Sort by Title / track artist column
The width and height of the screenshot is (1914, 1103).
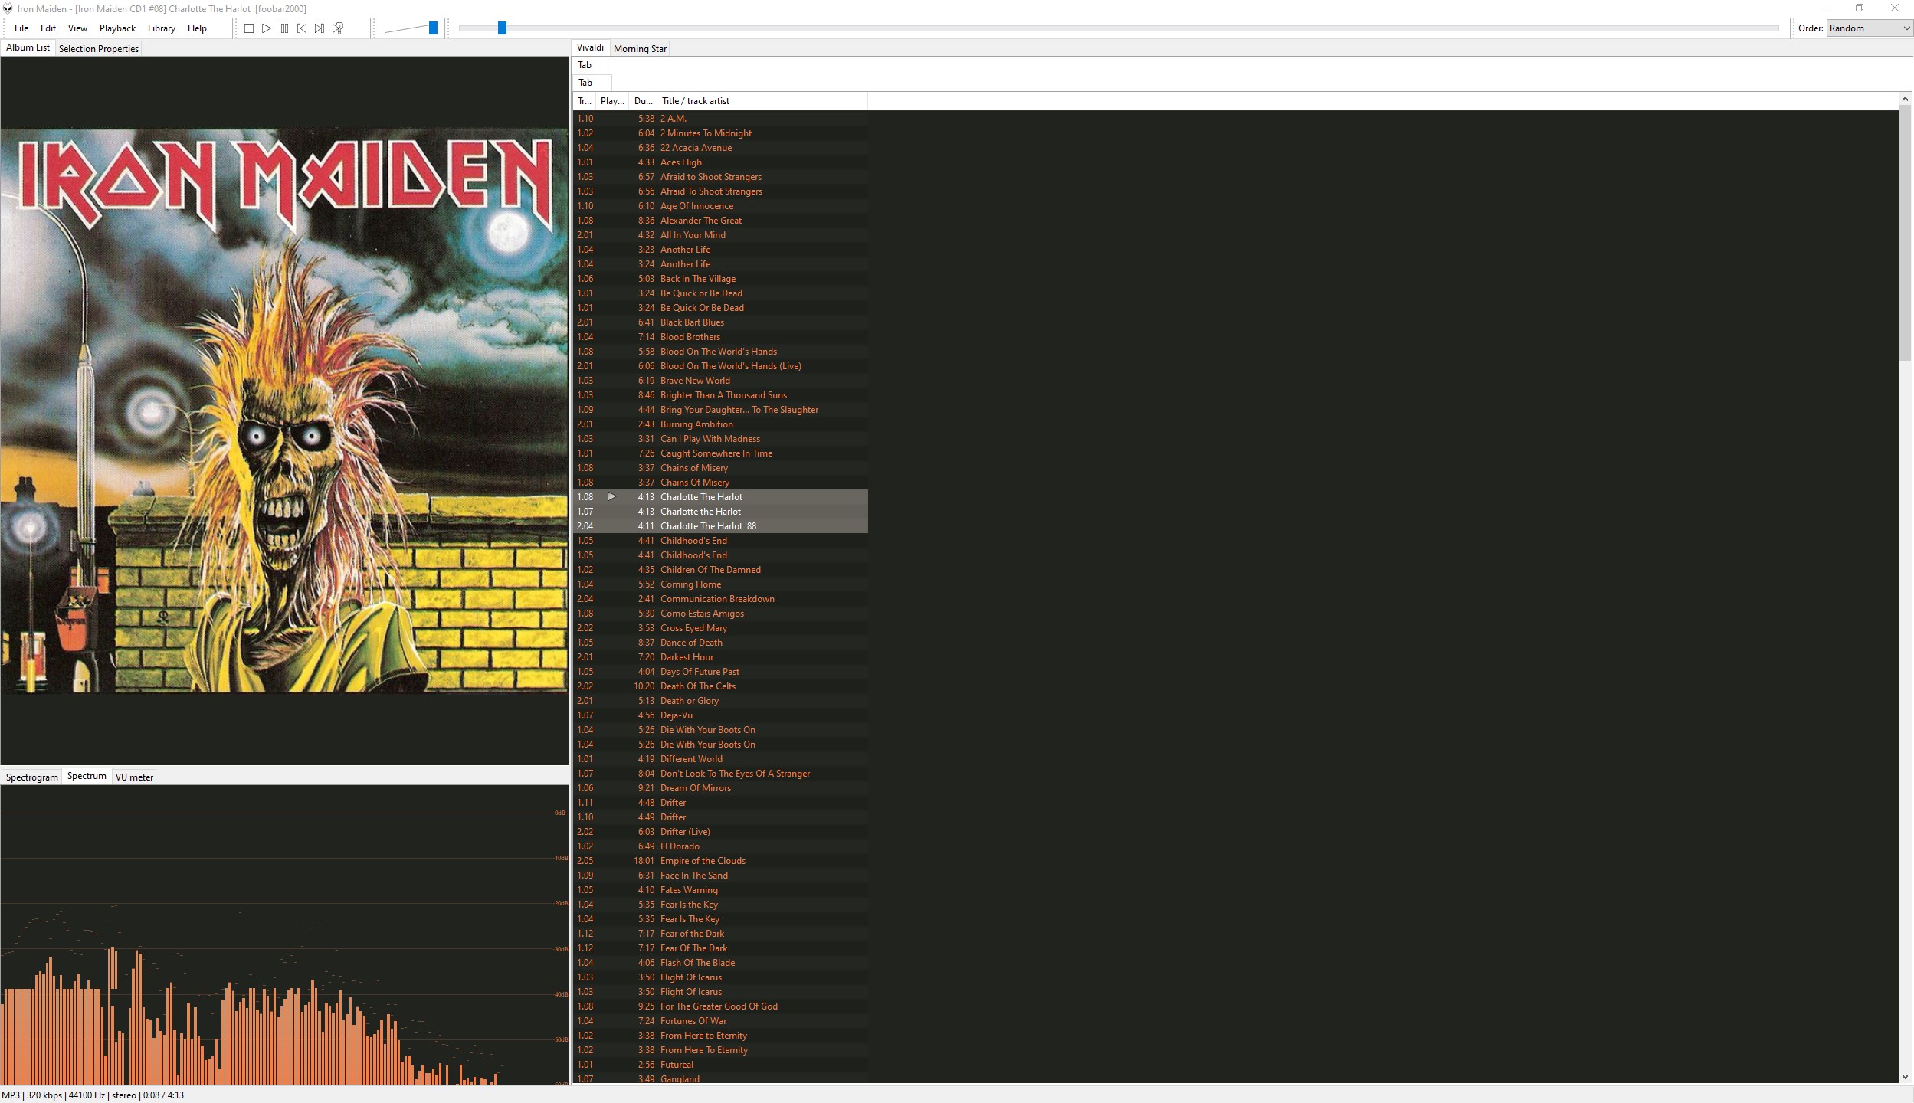[x=695, y=101]
